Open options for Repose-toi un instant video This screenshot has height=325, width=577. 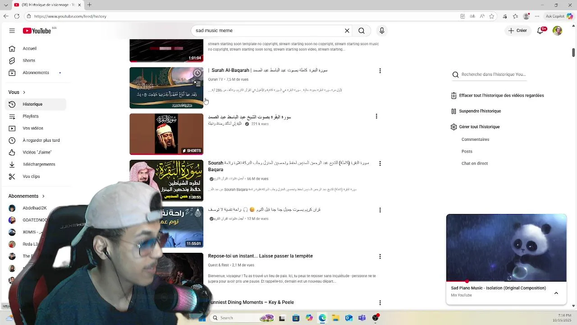380,256
